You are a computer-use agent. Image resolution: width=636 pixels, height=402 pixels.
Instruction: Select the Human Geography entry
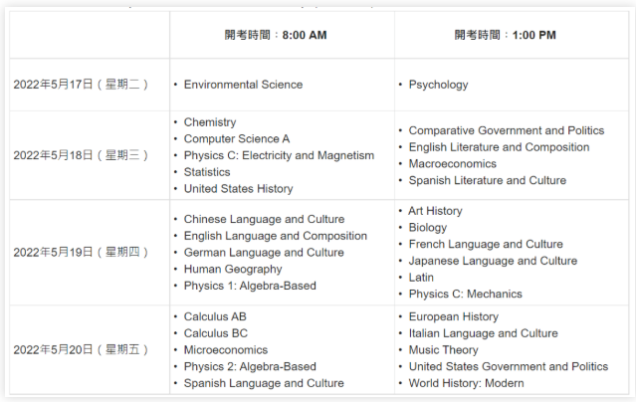233,269
